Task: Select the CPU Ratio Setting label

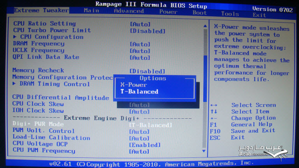Action: pos(45,23)
